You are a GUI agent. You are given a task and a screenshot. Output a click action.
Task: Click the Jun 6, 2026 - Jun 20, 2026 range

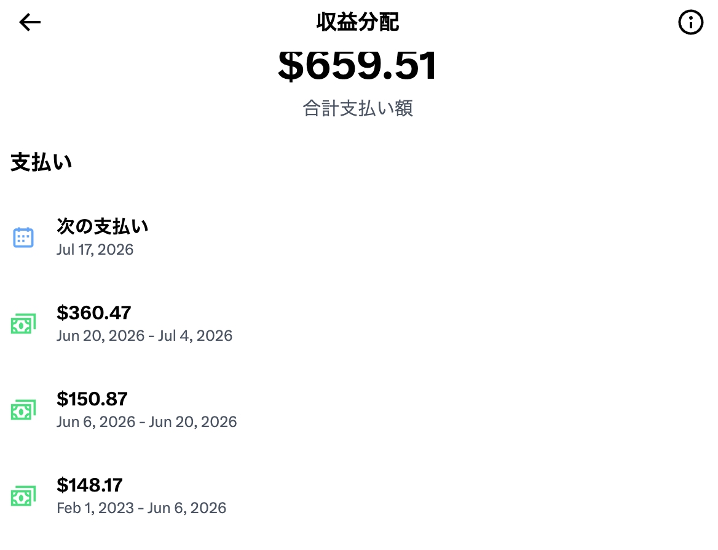146,421
